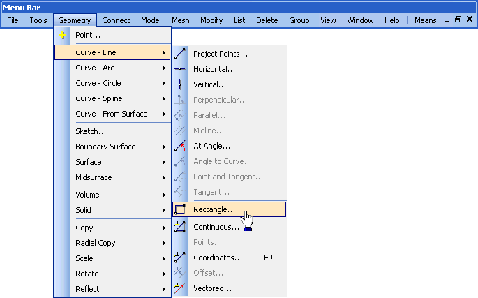Click the Rectangle shape icon
This screenshot has height=298, width=478.
(180, 209)
